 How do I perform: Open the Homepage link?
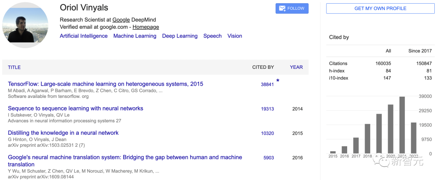click(x=146, y=27)
